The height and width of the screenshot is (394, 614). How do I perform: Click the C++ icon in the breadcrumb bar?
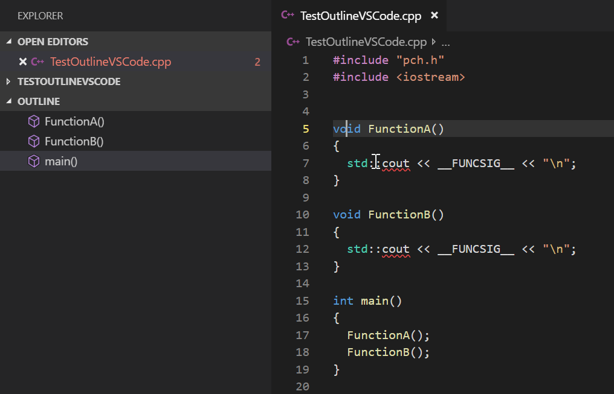(293, 42)
